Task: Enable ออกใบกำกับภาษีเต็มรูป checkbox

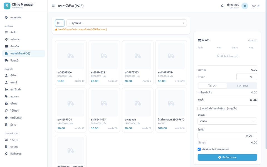Action: [x=199, y=108]
